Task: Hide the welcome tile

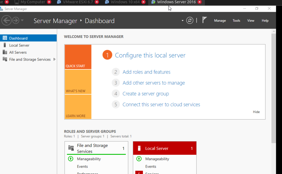Action: (x=256, y=112)
